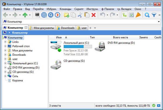Open the Инструм. menu
The height and width of the screenshot is (110, 163).
pos(92,9)
